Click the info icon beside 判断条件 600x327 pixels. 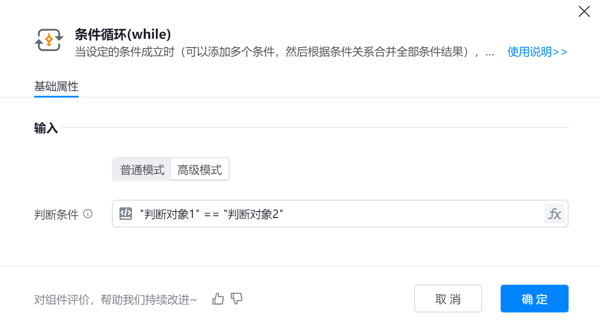click(x=88, y=214)
